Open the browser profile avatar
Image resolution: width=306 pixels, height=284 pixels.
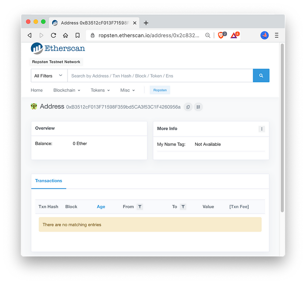point(265,35)
